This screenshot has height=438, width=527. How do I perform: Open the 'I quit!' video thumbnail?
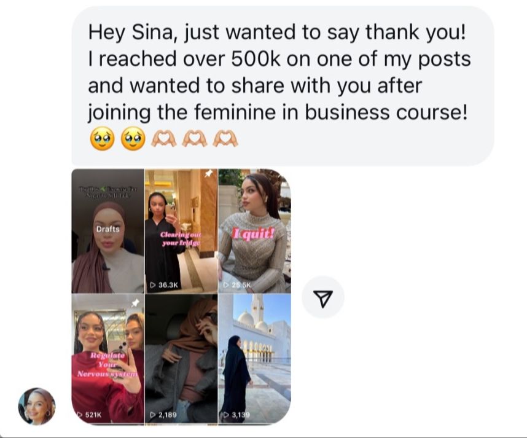(255, 231)
